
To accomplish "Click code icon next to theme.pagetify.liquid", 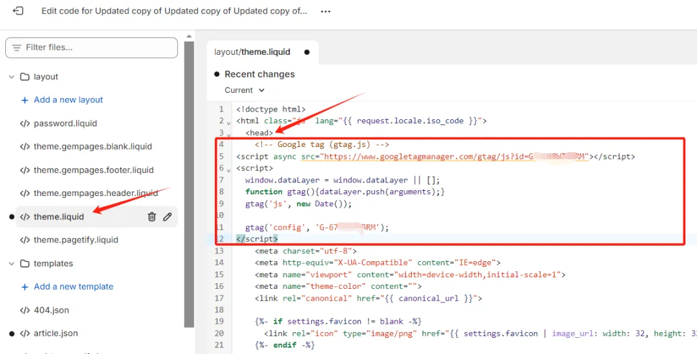I will click(25, 240).
